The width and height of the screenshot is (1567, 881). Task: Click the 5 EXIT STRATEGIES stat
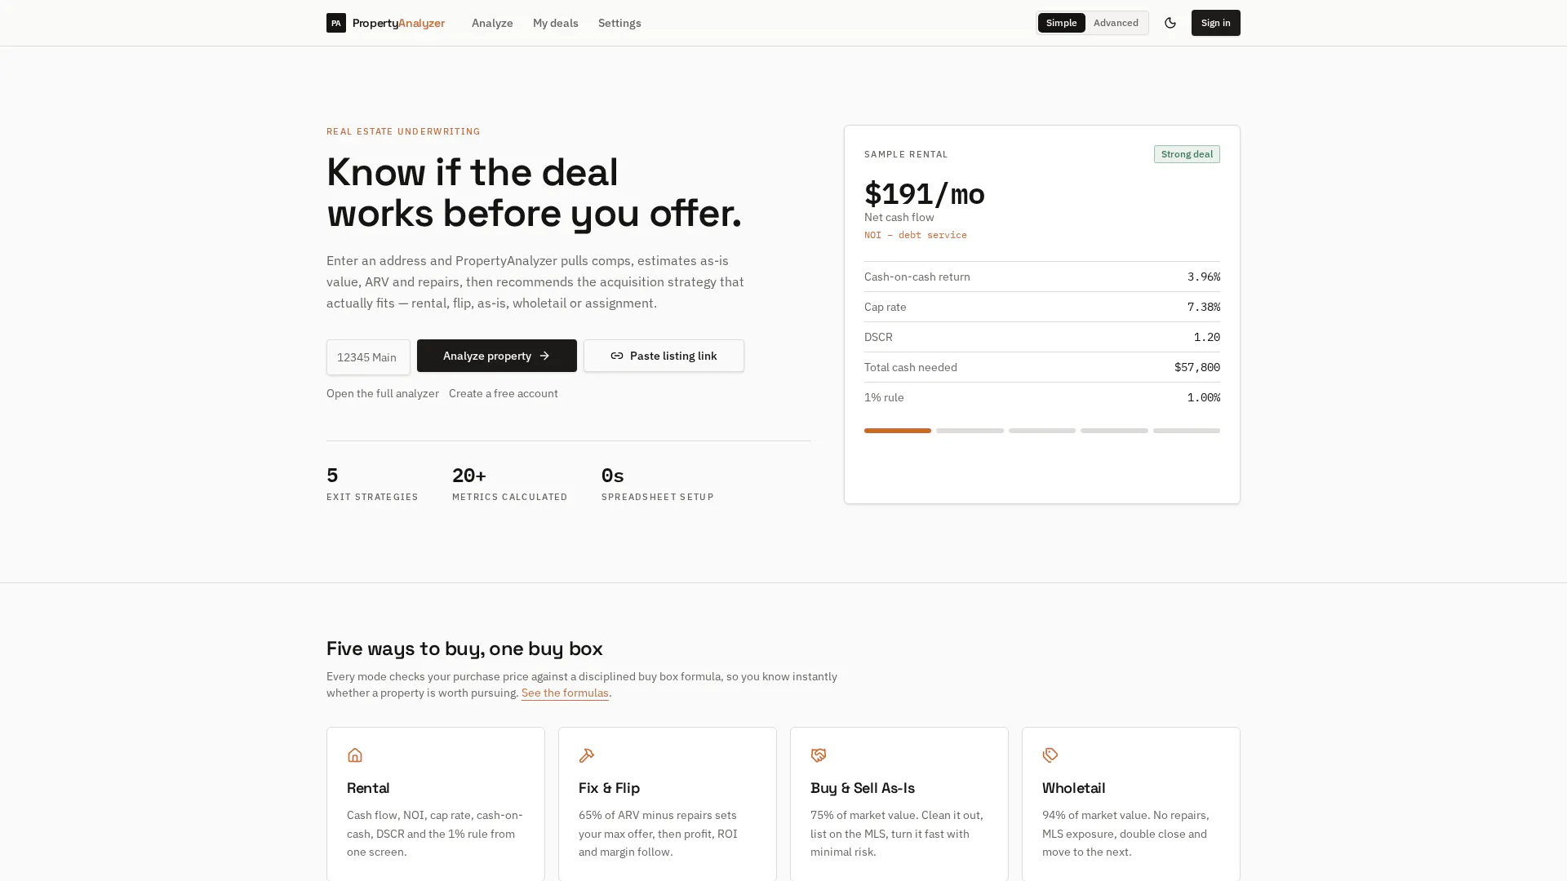click(372, 483)
